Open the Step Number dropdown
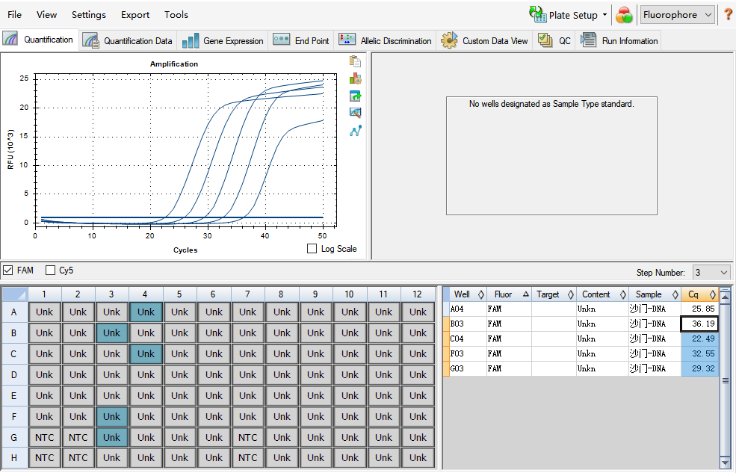The width and height of the screenshot is (736, 473). pyautogui.click(x=711, y=272)
